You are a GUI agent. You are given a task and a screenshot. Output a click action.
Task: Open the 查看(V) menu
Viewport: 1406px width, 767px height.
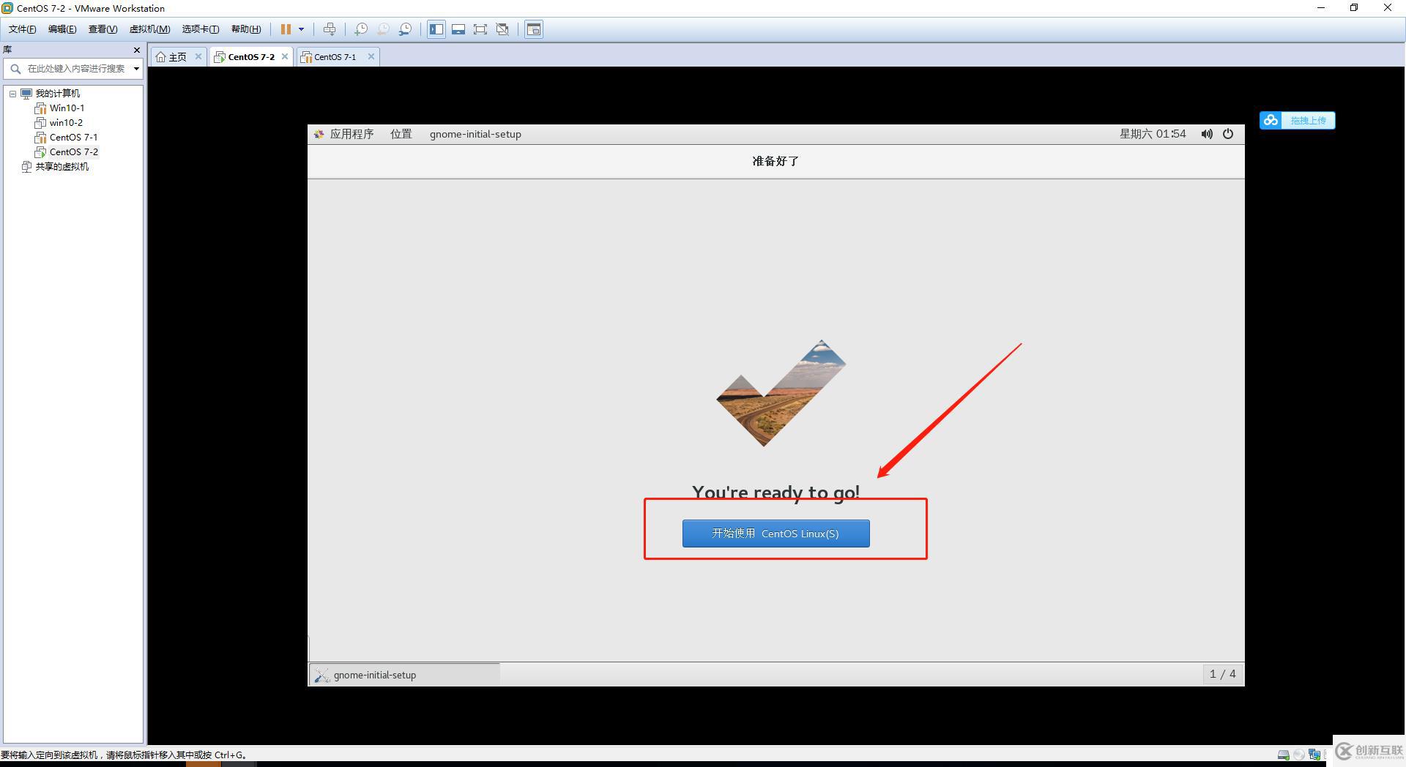(x=103, y=29)
